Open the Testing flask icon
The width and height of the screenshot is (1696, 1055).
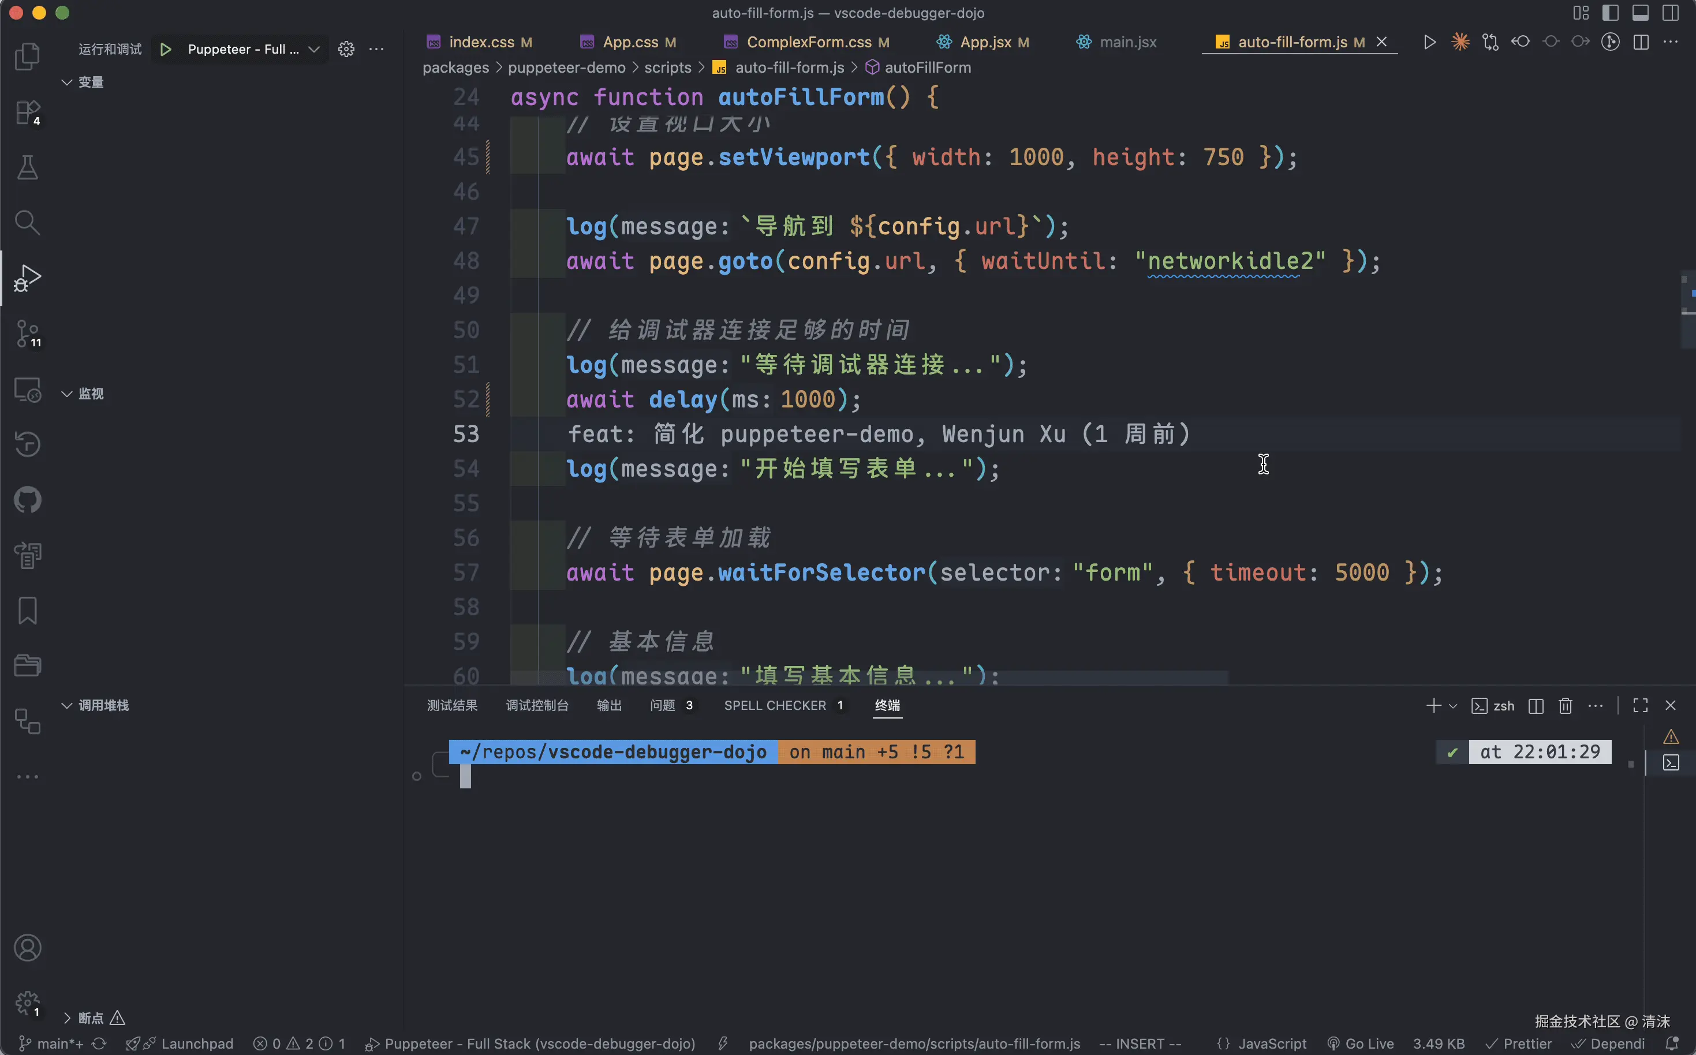click(x=27, y=167)
